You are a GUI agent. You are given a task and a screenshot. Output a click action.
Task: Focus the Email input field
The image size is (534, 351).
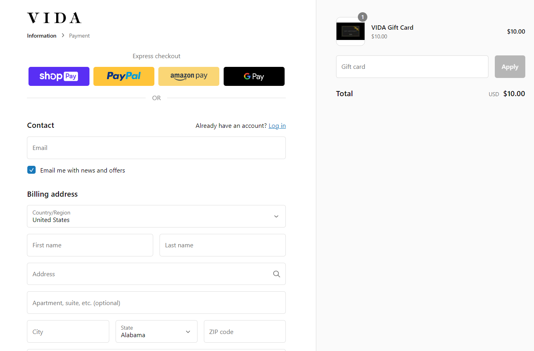tap(156, 148)
